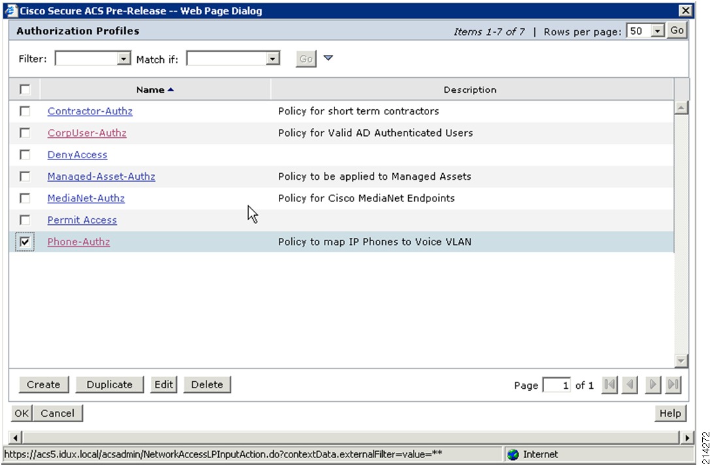Image resolution: width=710 pixels, height=466 pixels.
Task: Click the Edit button
Action: (x=163, y=384)
